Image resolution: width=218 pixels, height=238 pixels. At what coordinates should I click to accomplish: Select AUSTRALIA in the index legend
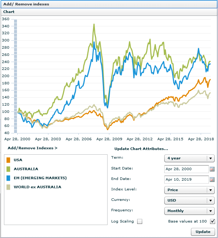[x=26, y=169]
